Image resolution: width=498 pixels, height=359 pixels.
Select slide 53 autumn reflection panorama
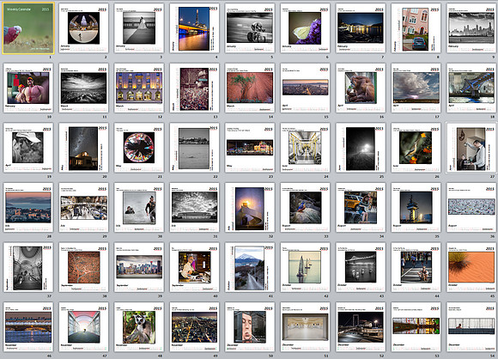tap(416, 327)
